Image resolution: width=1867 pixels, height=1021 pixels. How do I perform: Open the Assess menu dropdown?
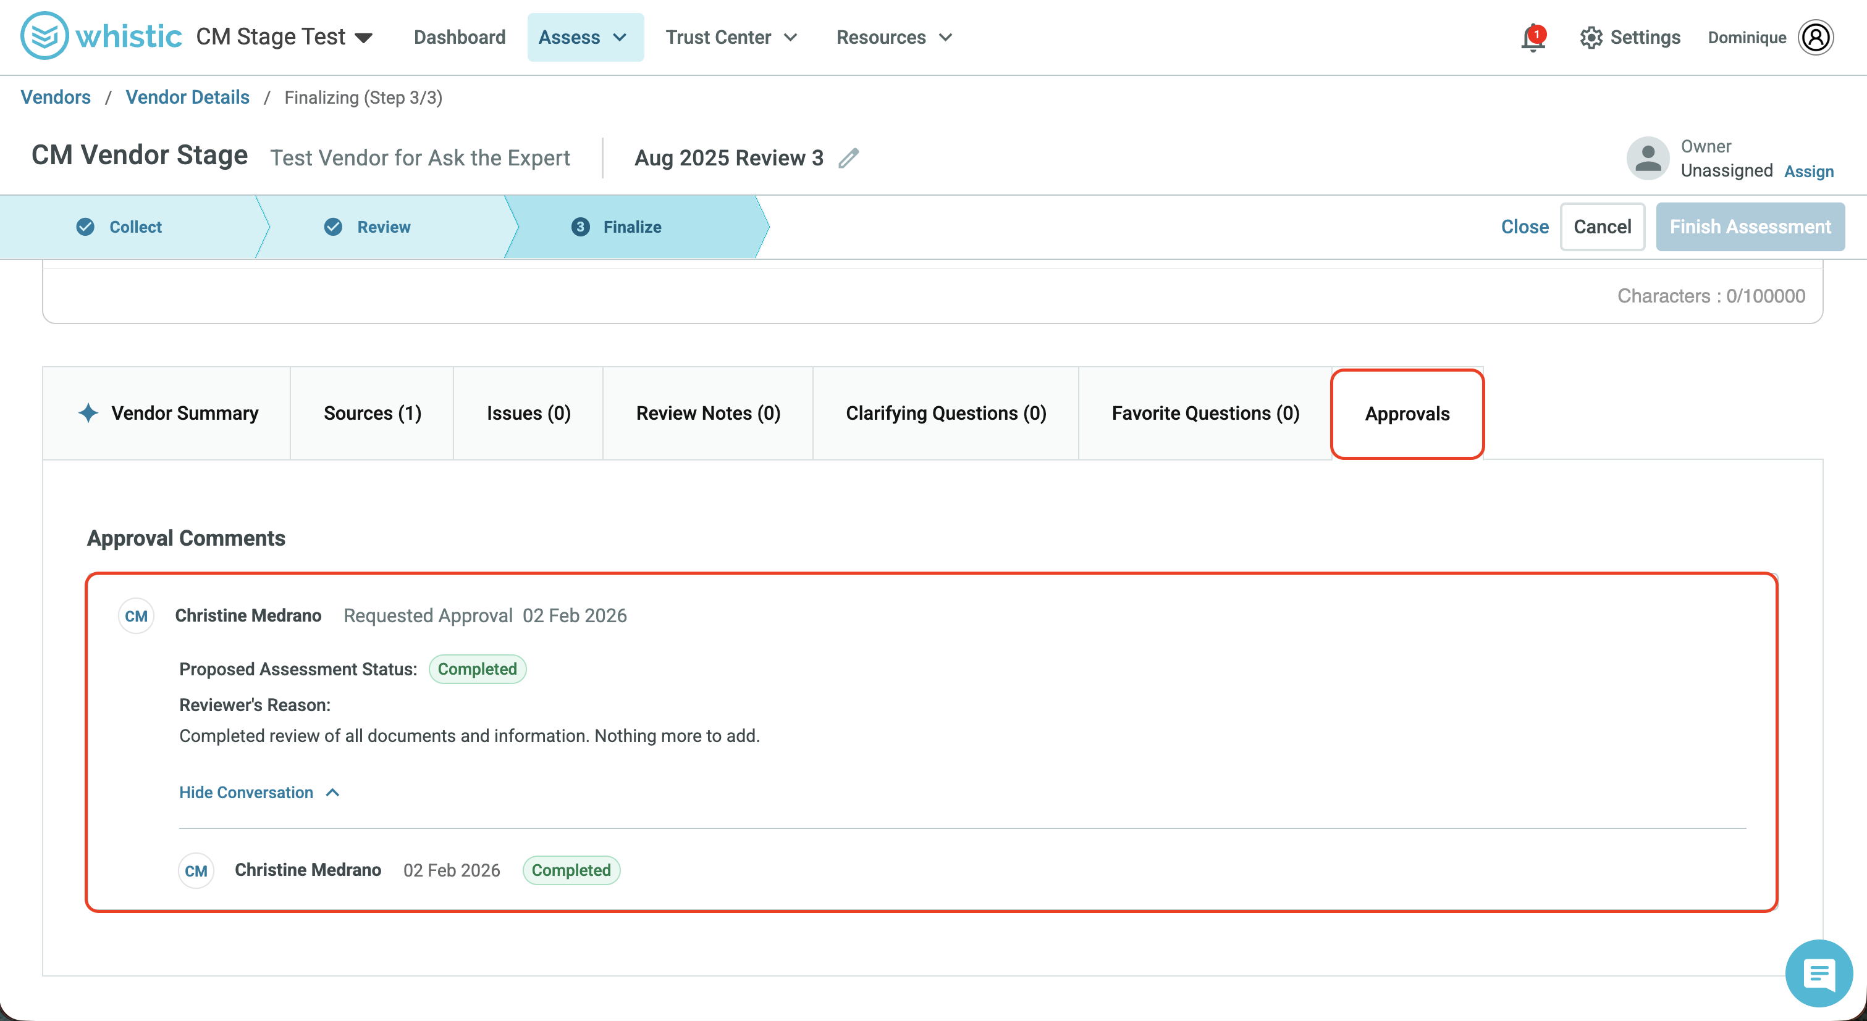pos(585,37)
